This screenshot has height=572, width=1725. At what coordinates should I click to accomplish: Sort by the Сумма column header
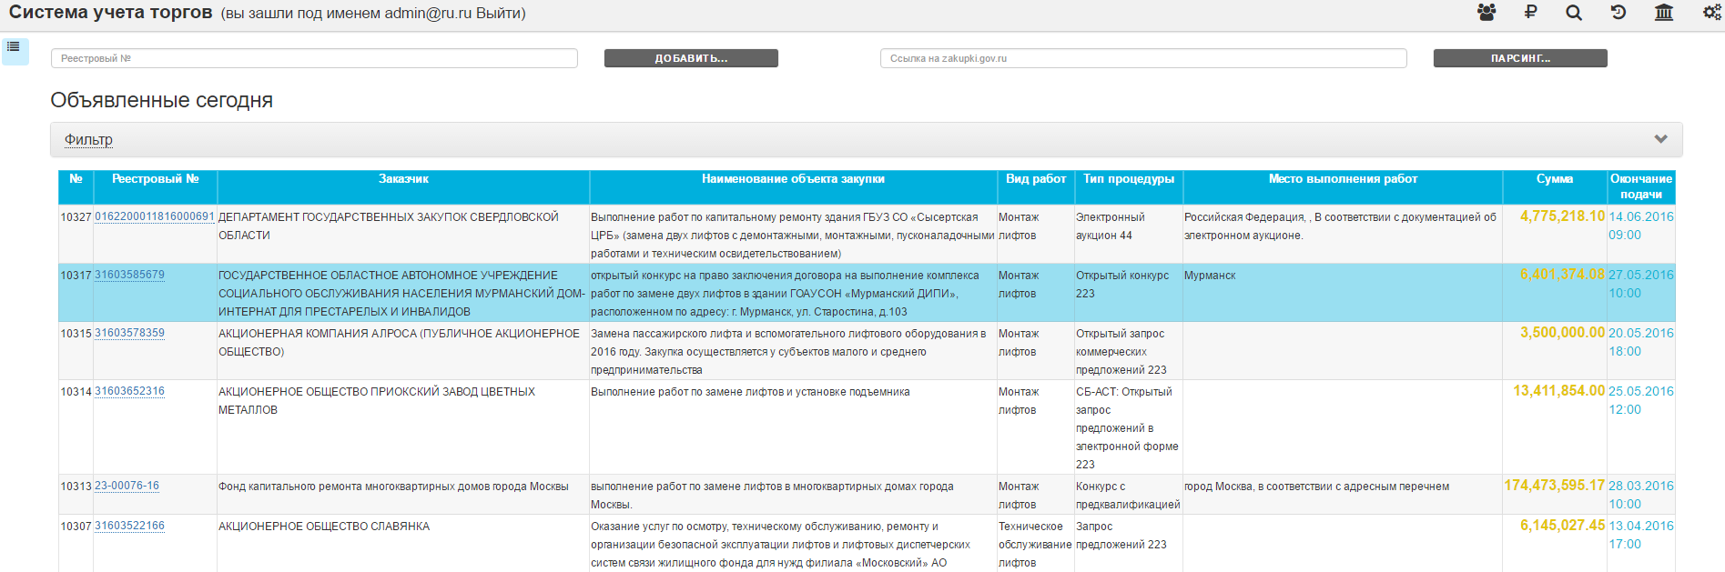1554,179
